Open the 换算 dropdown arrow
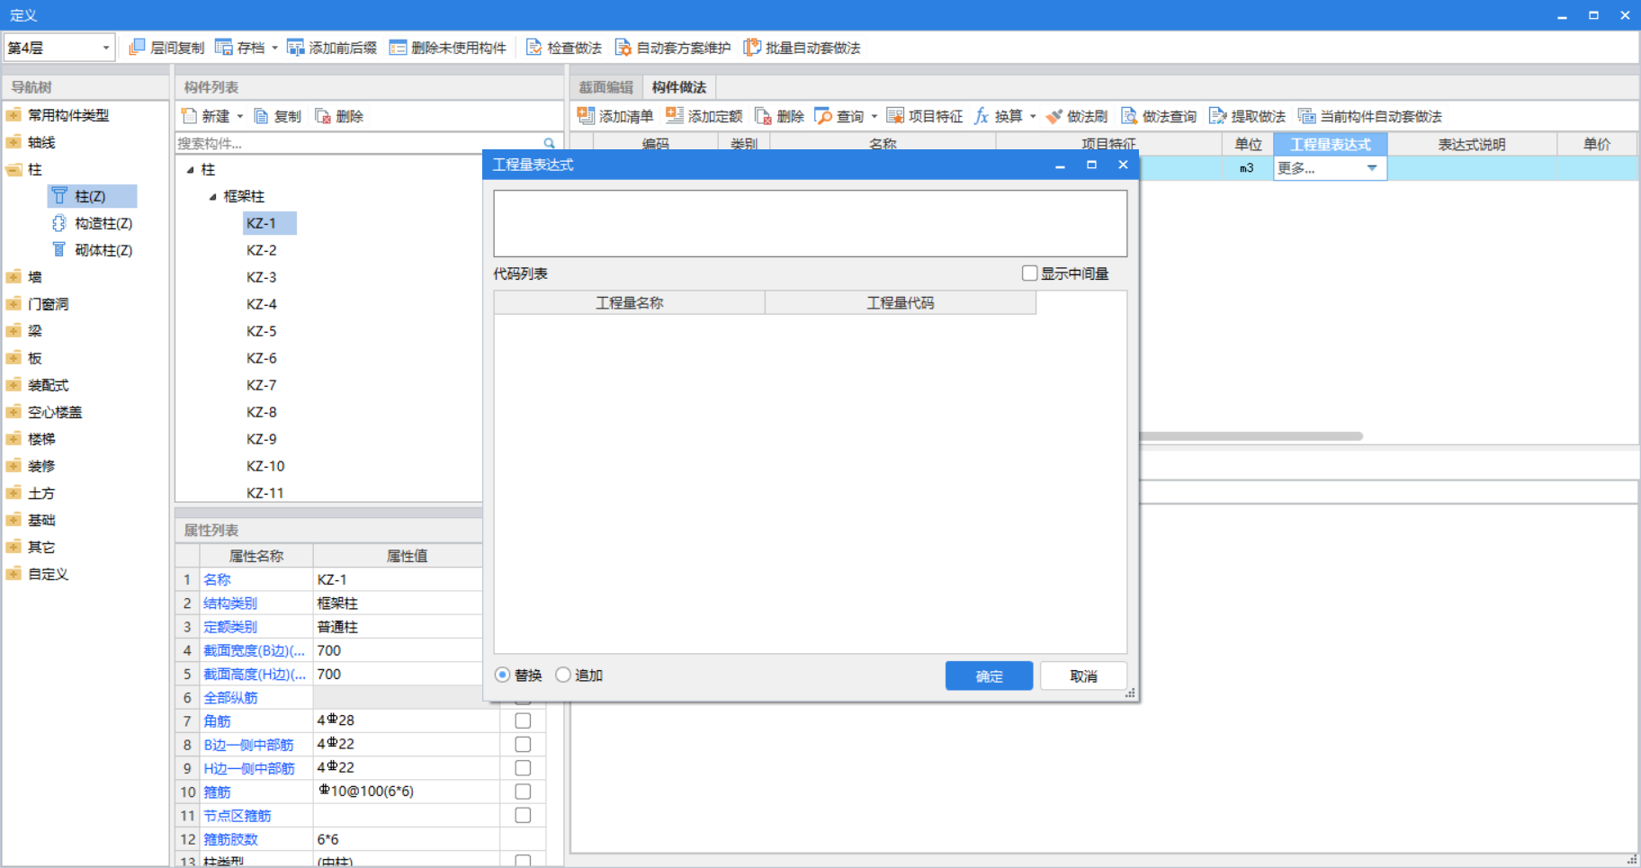This screenshot has width=1641, height=868. 1033,117
